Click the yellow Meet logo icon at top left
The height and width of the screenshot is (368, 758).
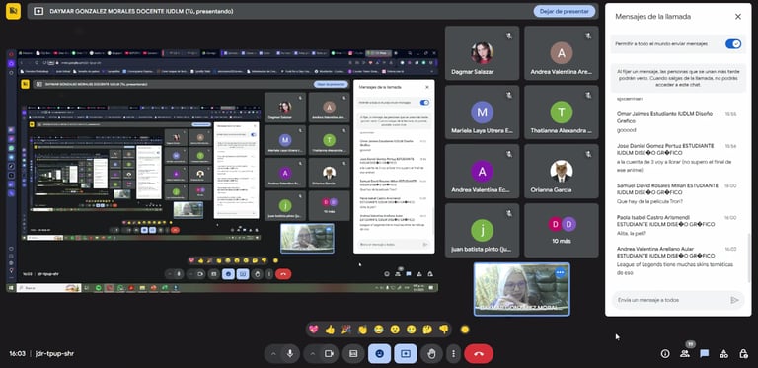(x=13, y=11)
